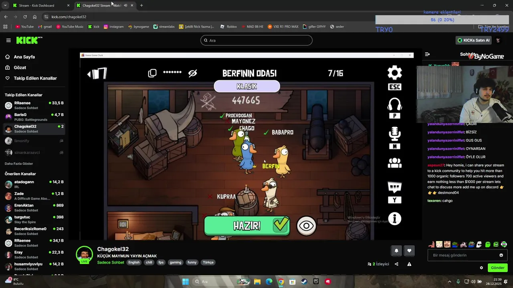Open the tab search dropdown arrow

click(5, 6)
